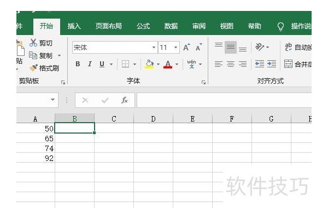The width and height of the screenshot is (328, 219).
Task: Select column C header
Action: click(114, 119)
